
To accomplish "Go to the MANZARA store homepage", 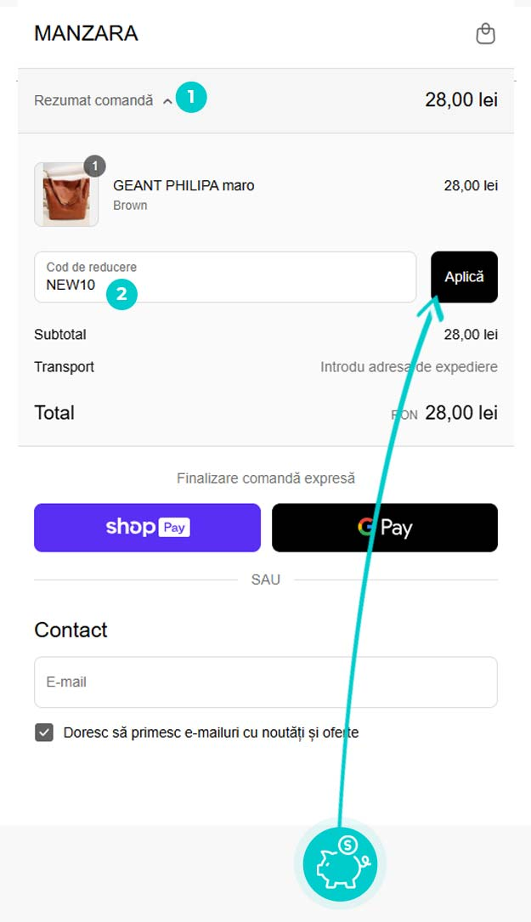I will coord(86,34).
